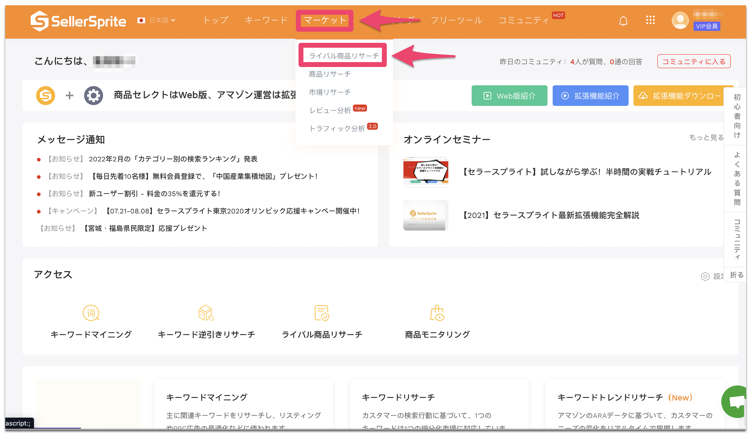
Task: Click the アクセス settings gear icon
Action: (x=705, y=277)
